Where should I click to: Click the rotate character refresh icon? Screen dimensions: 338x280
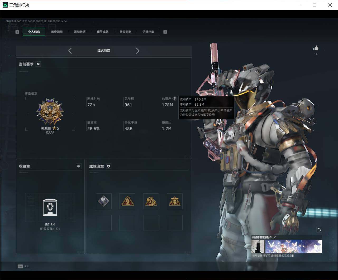pyautogui.click(x=319, y=230)
